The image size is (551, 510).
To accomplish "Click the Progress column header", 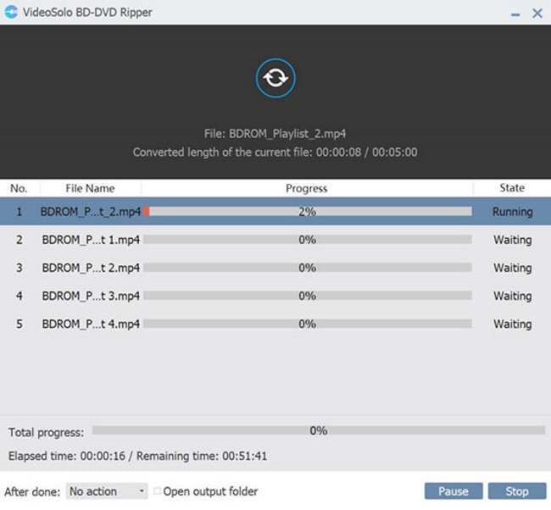I will click(306, 189).
